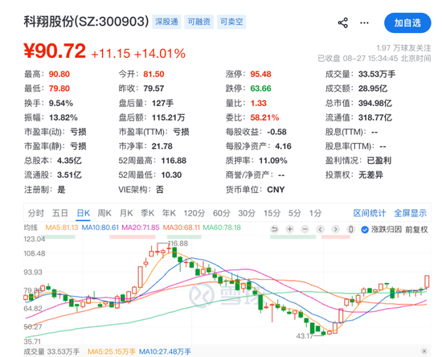Click the 43.17 low marker on chart
This screenshot has height=357, width=442.
click(x=305, y=336)
